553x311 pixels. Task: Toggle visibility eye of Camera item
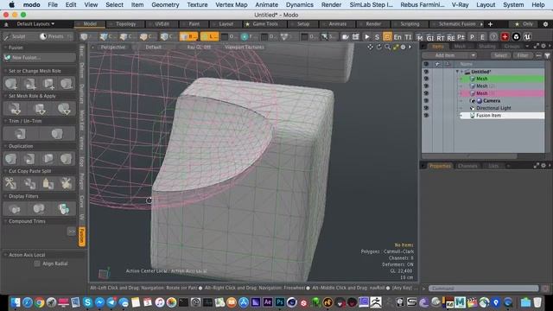[426, 100]
